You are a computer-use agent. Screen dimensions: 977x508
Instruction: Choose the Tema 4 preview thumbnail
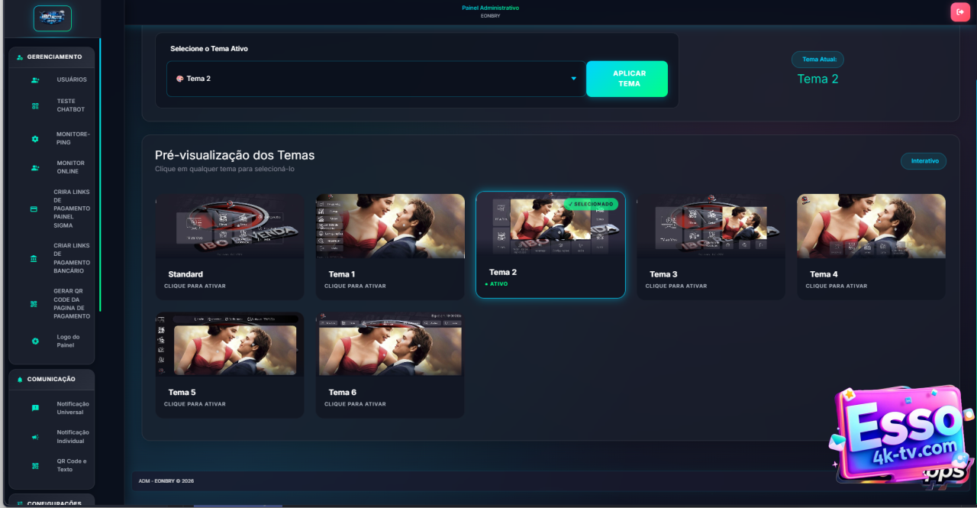[871, 226]
